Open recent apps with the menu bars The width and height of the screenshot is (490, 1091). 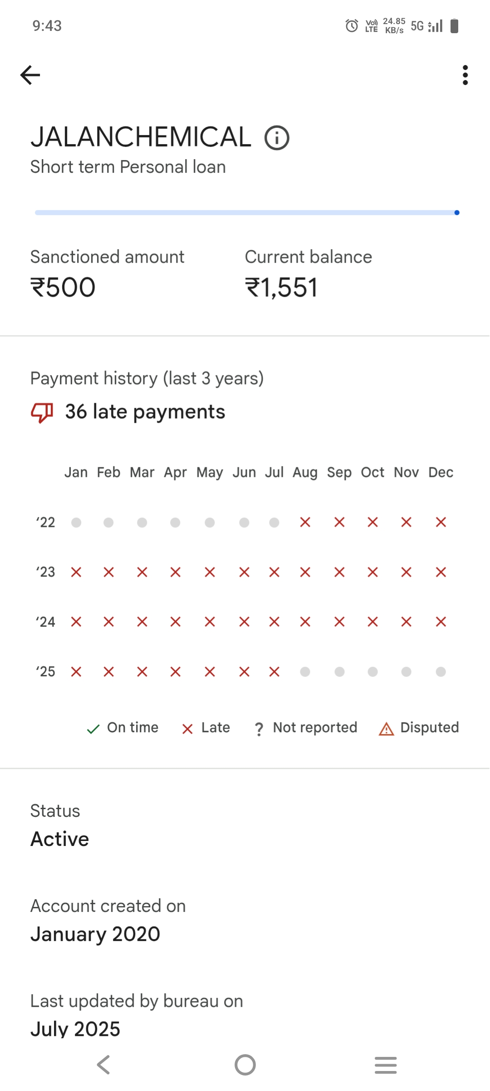tap(386, 1065)
